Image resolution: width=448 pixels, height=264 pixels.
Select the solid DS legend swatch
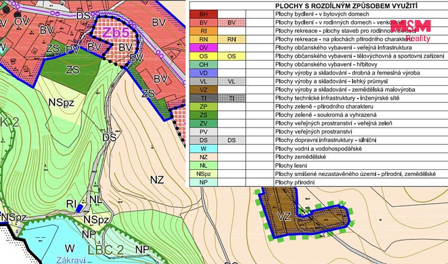(203, 140)
